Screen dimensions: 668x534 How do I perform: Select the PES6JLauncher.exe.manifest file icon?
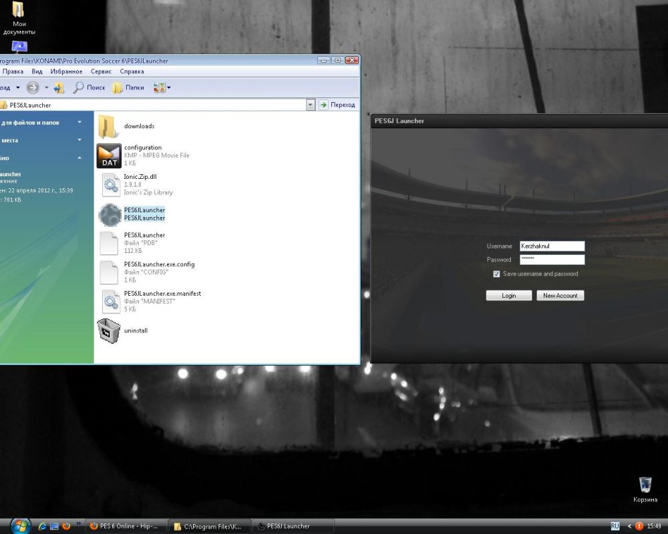110,302
